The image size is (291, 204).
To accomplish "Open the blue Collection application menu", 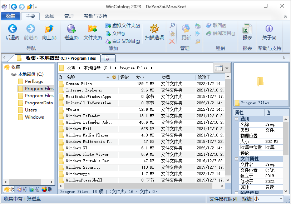I will click(10, 16).
